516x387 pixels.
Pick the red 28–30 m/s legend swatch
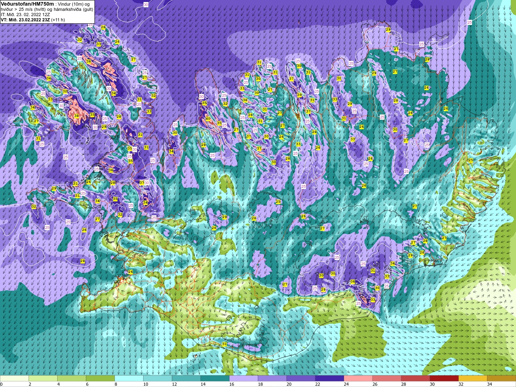point(415,379)
